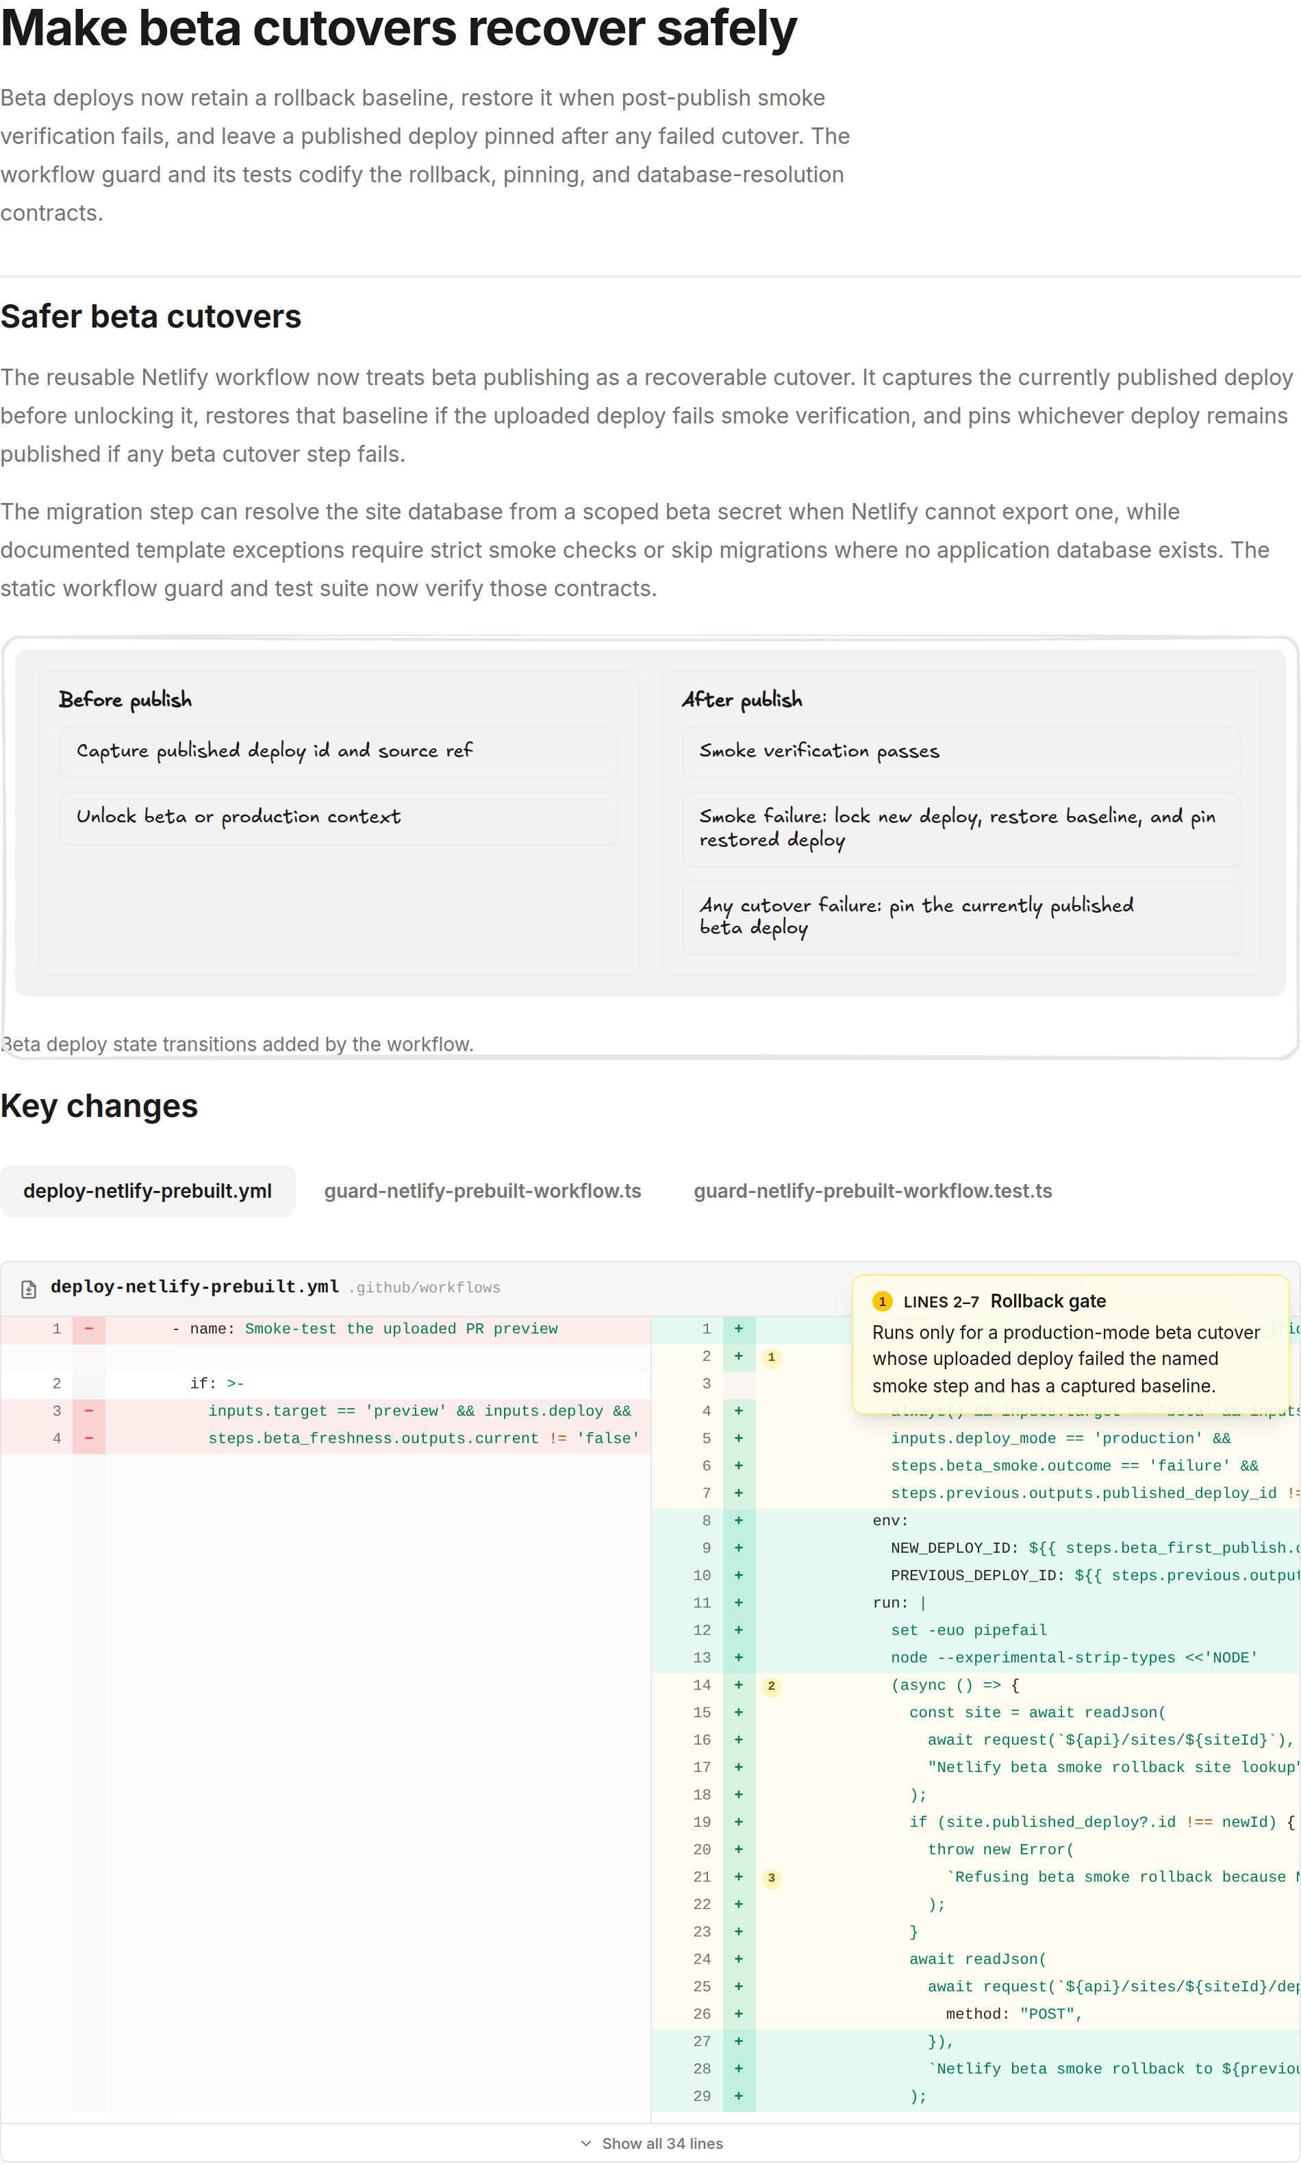Open the guard-netlify-prebuilt-workflow.test.ts tab
The height and width of the screenshot is (2164, 1301).
coord(872,1191)
